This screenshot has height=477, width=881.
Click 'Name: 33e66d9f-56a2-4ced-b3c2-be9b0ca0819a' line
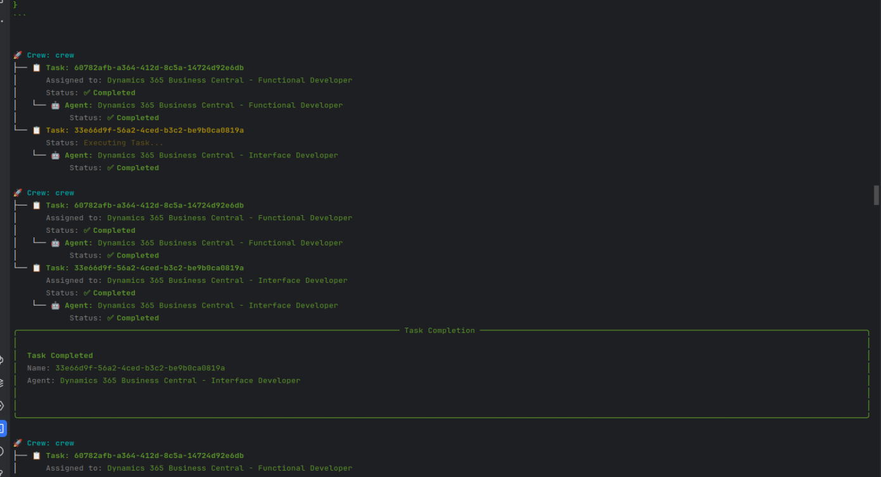coord(126,368)
